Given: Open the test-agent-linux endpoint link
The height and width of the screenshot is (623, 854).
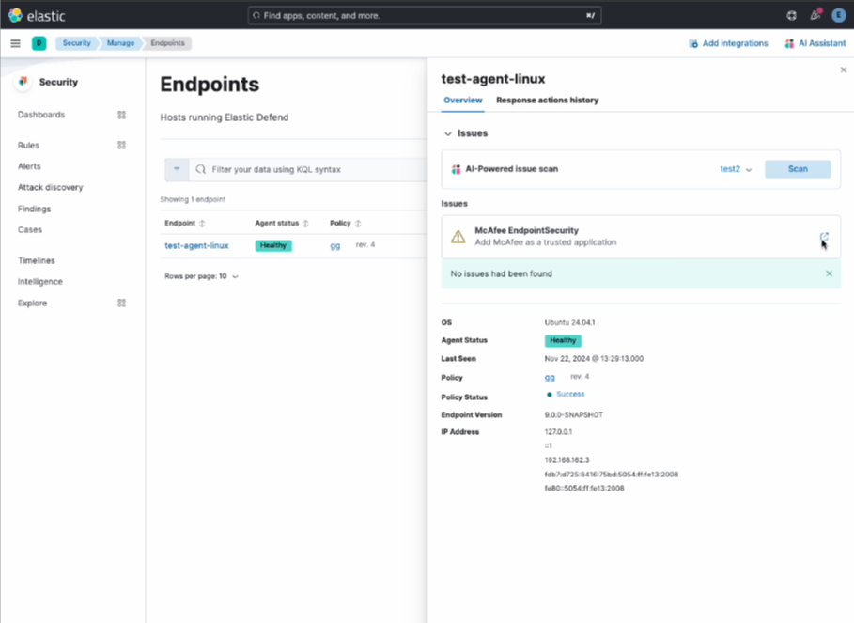Looking at the screenshot, I should click(196, 245).
